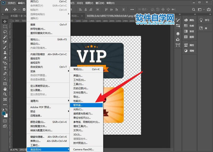Toggle Quick Mask mode button
This screenshot has height=152, width=213.
(5, 121)
